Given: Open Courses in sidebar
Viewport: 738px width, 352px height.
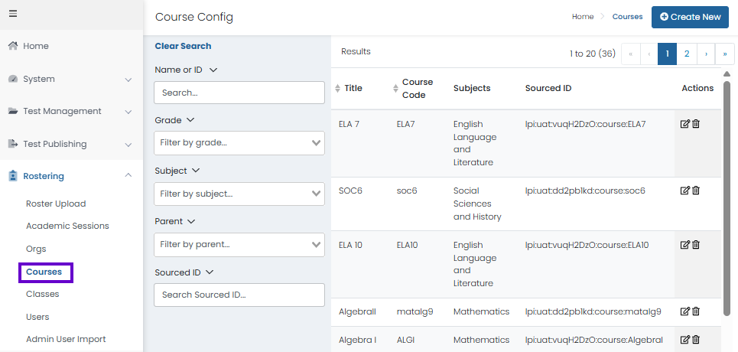Looking at the screenshot, I should 44,272.
